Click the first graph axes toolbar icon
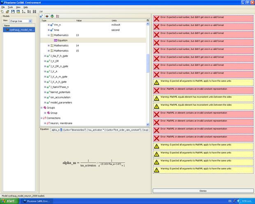The image size is (255, 204). [23, 12]
